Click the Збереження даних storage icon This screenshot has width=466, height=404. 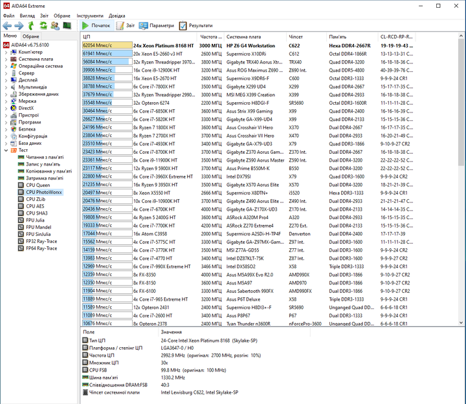(x=14, y=94)
